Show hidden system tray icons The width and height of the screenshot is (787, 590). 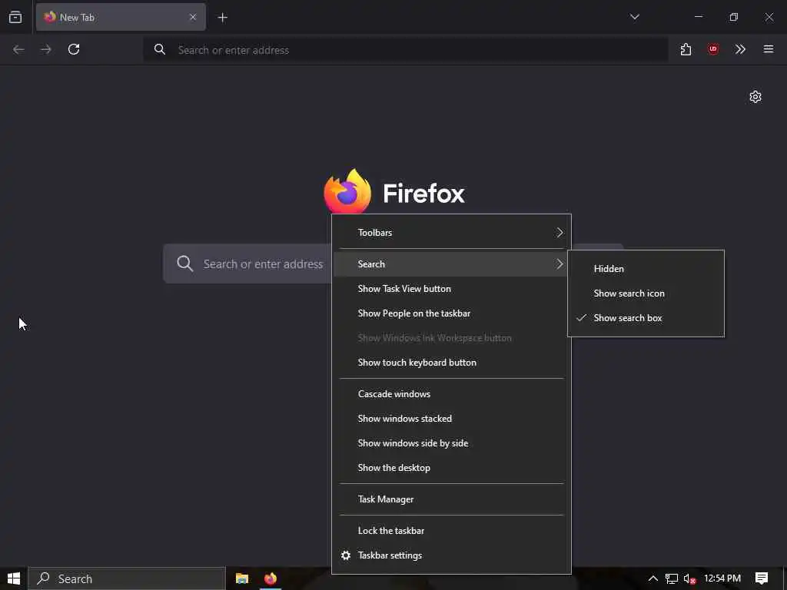click(653, 578)
